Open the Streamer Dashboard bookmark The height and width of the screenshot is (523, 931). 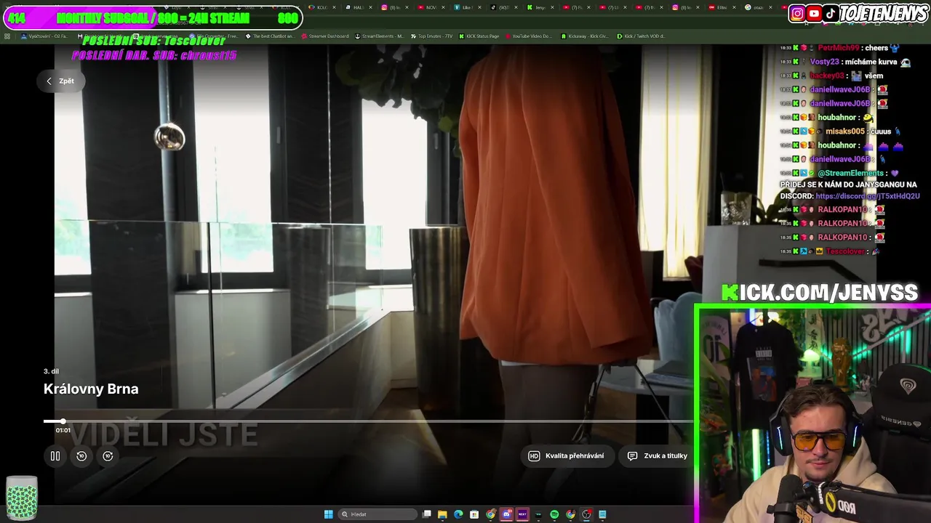(324, 36)
